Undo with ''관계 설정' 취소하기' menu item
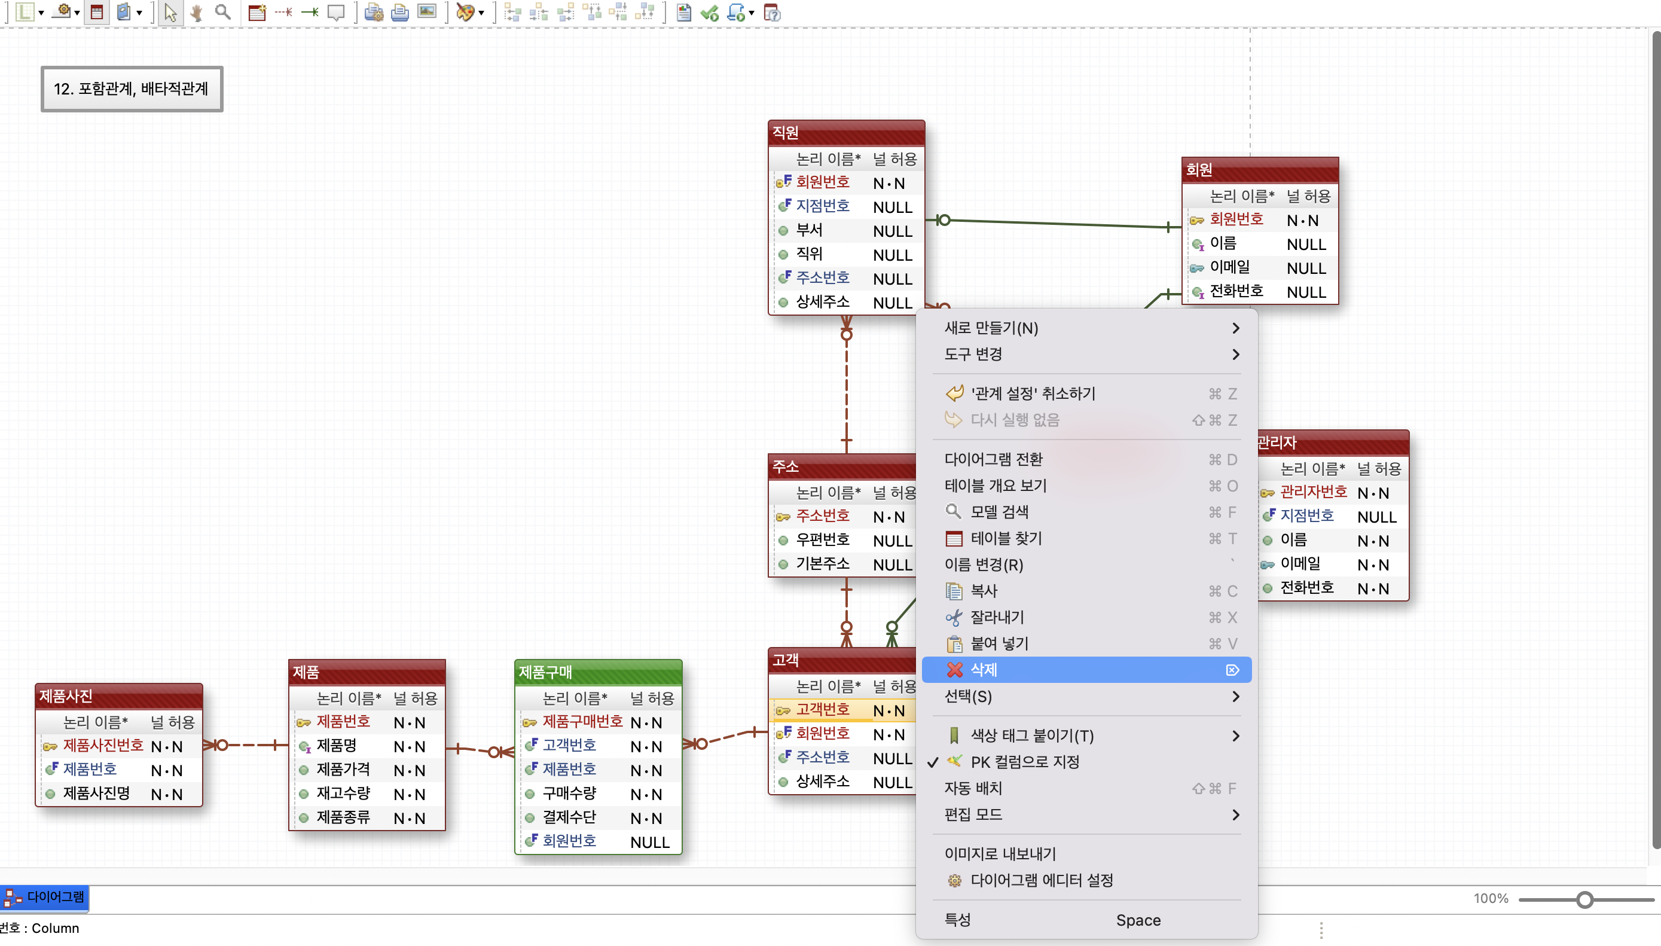Screen dimensions: 1661x946 pos(1087,393)
